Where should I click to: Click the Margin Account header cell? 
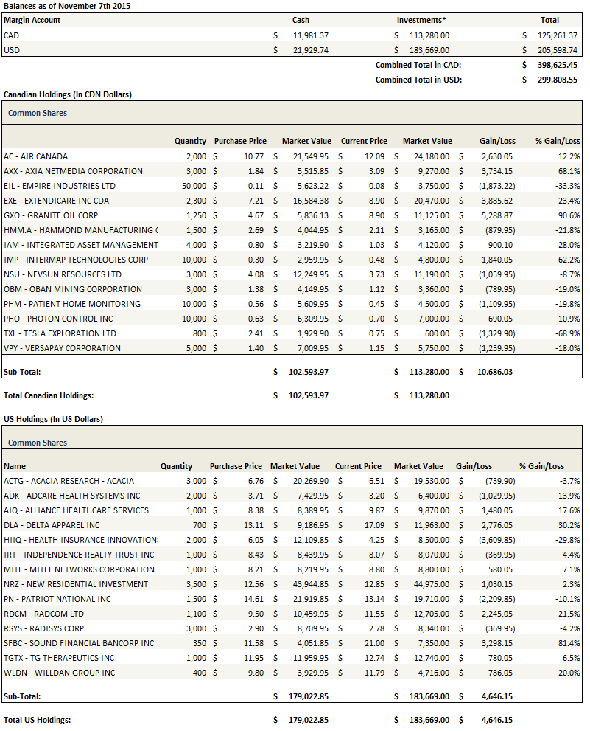click(x=32, y=20)
